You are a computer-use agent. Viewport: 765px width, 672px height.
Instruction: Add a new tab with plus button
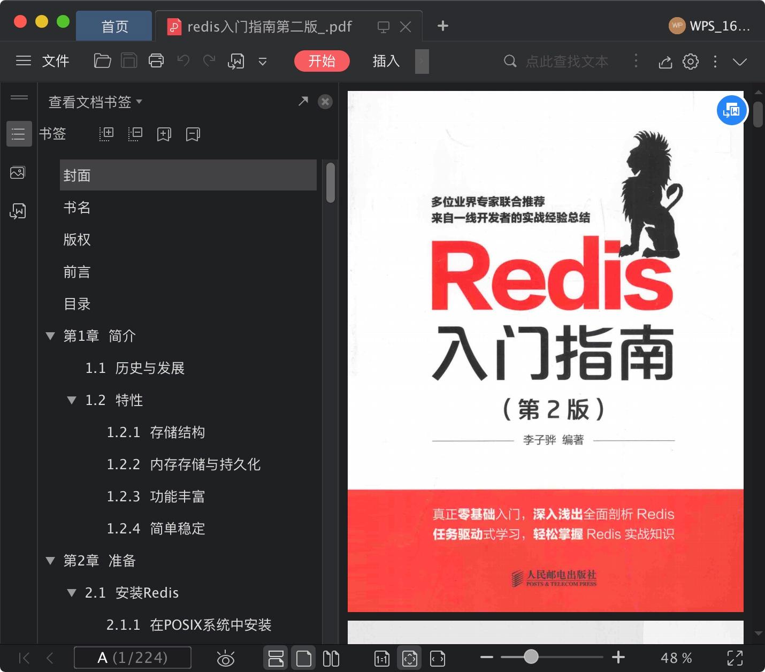[443, 26]
